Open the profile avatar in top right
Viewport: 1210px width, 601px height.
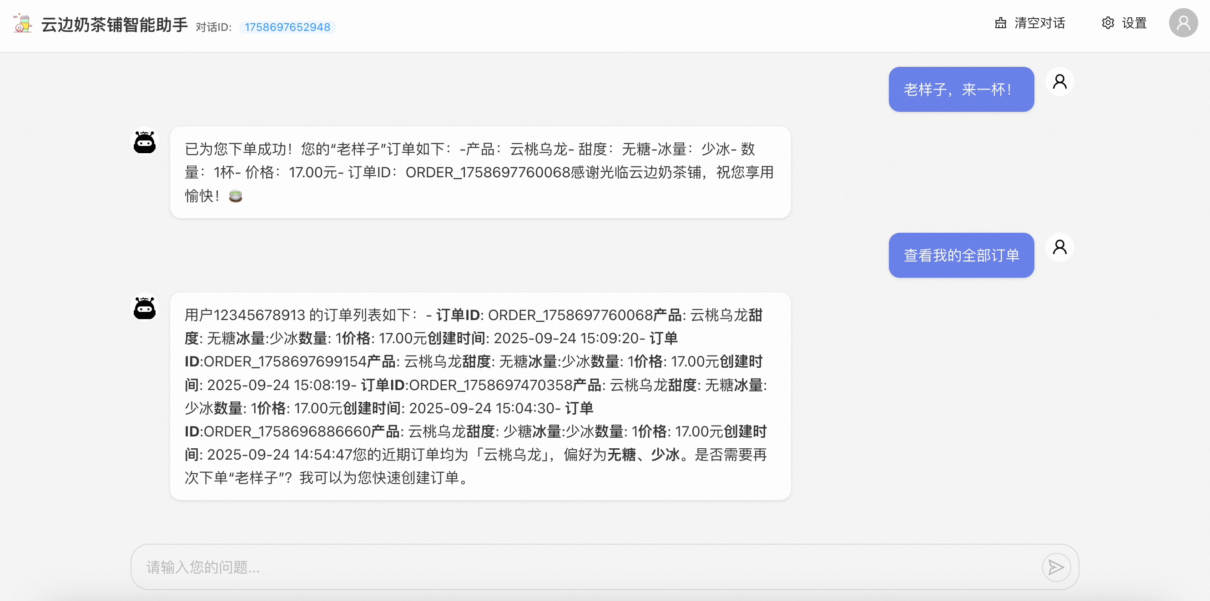click(x=1183, y=23)
